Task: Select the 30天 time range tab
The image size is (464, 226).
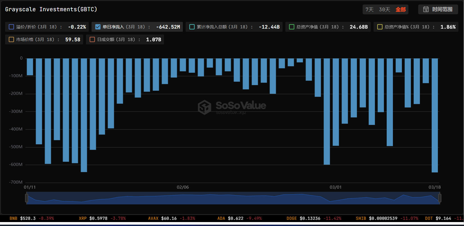Action: (x=385, y=10)
